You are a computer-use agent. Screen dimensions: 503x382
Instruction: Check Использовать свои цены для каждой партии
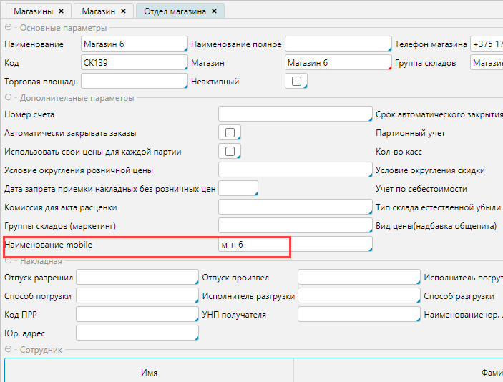coord(229,152)
